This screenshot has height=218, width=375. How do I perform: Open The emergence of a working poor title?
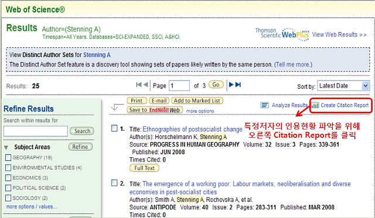(x=240, y=188)
